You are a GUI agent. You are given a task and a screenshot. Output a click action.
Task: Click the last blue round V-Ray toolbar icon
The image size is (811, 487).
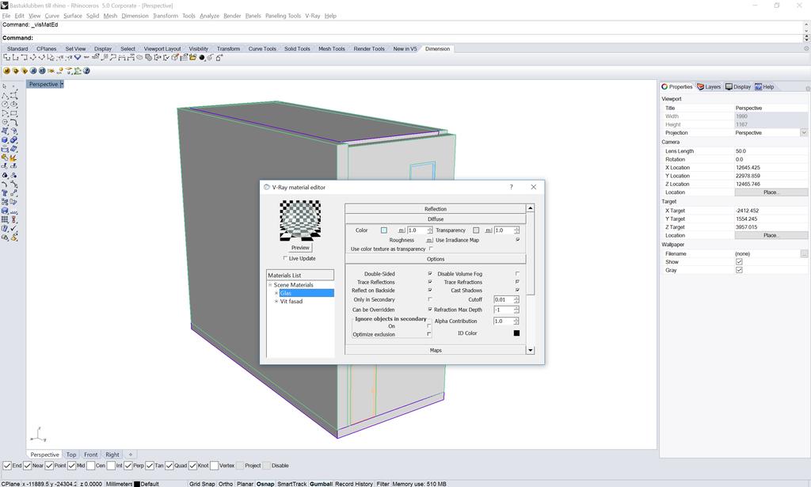point(86,70)
